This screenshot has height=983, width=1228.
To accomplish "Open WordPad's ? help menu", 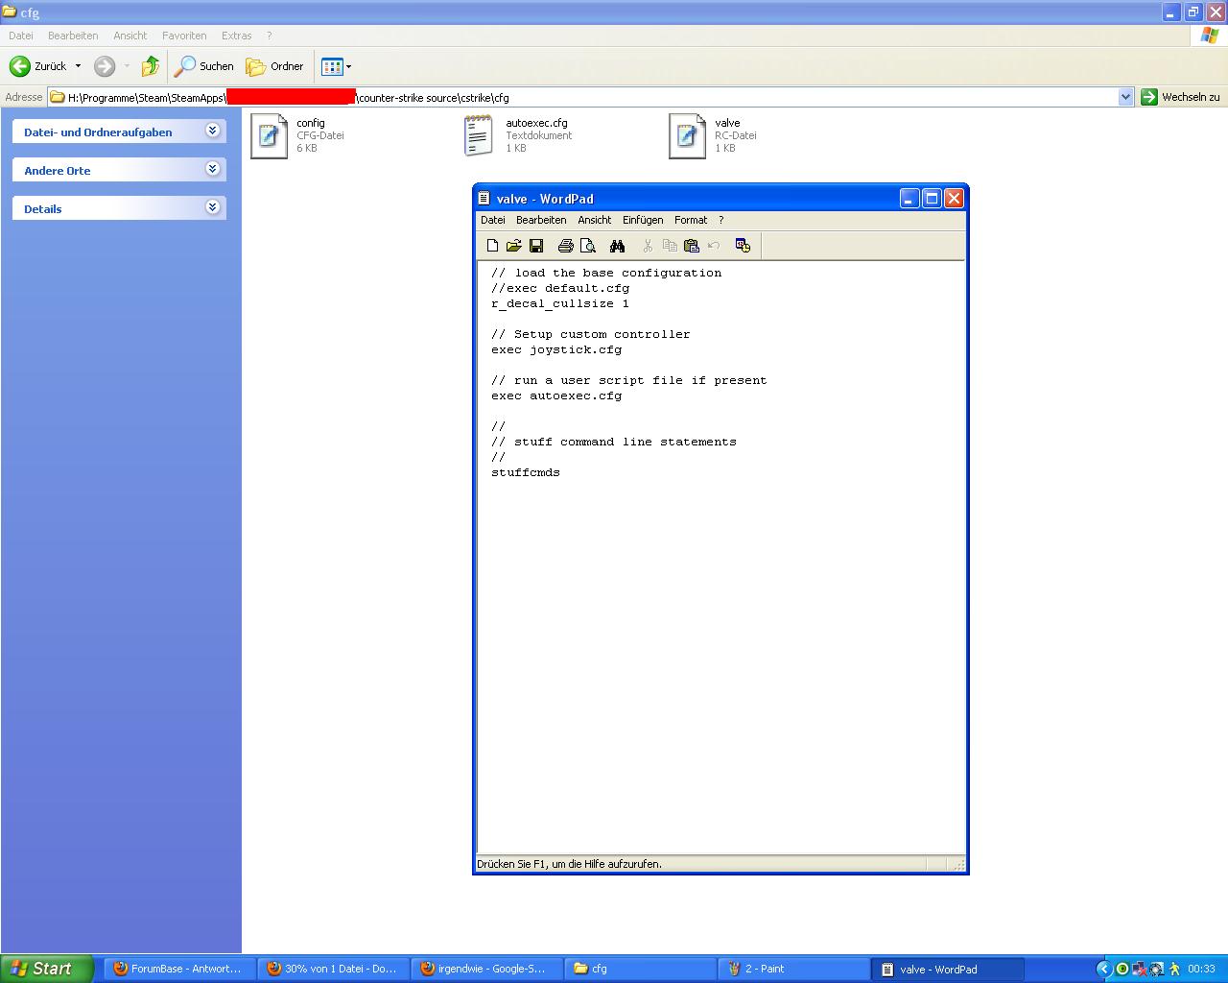I will point(721,220).
